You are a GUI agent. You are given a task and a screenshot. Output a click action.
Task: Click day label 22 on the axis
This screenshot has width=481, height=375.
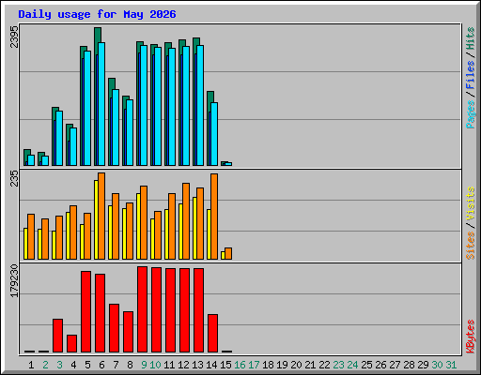point(324,365)
